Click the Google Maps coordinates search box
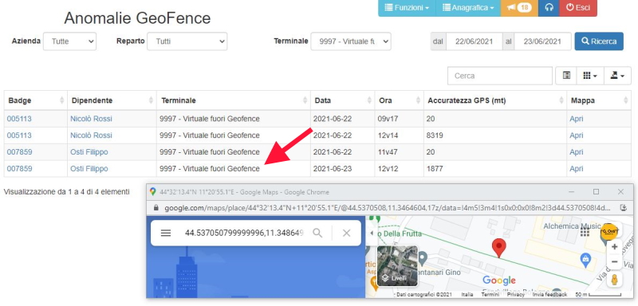The height and width of the screenshot is (306, 638). click(x=244, y=233)
